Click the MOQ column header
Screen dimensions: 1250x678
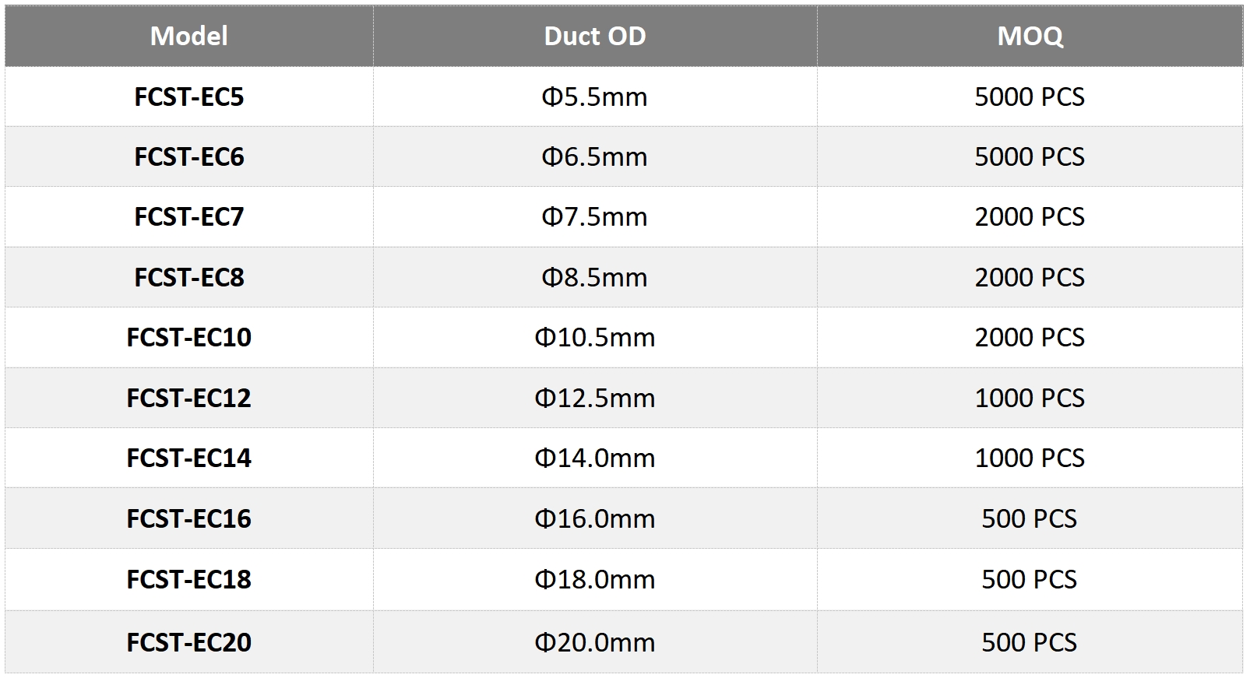1030,36
